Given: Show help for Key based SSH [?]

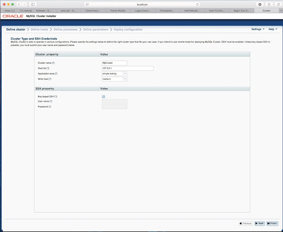Looking at the screenshot, I should [x=56, y=97].
